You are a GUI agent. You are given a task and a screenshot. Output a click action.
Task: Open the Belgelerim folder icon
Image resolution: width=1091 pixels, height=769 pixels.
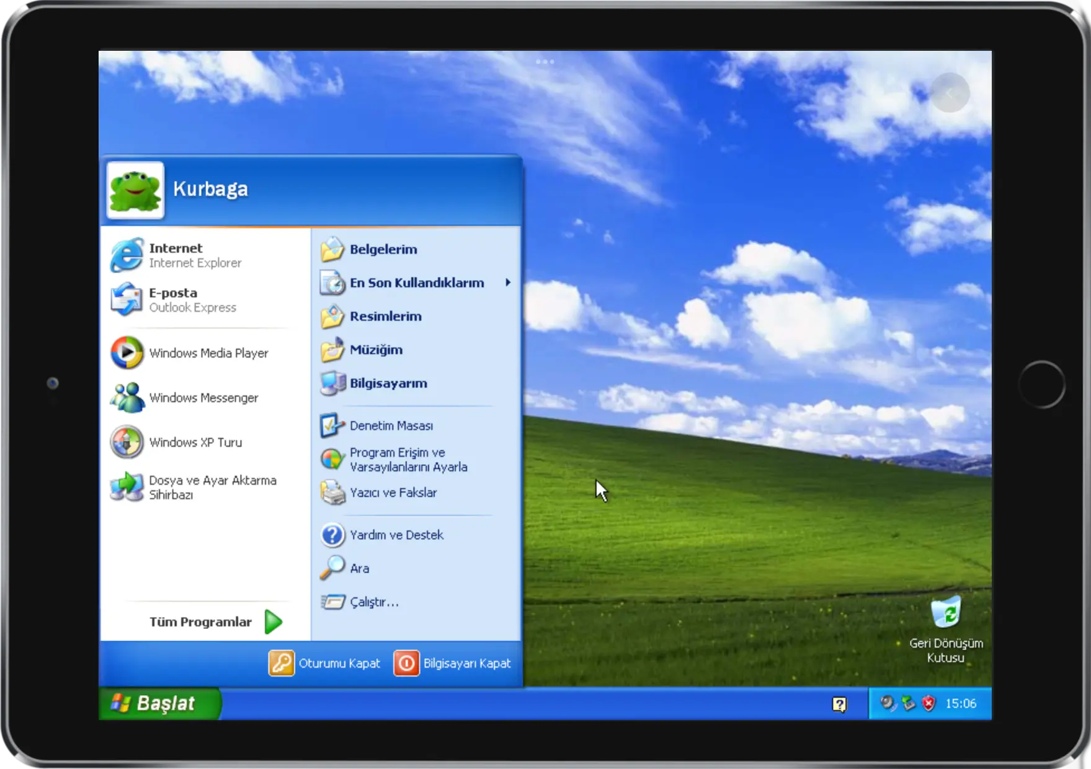point(332,249)
